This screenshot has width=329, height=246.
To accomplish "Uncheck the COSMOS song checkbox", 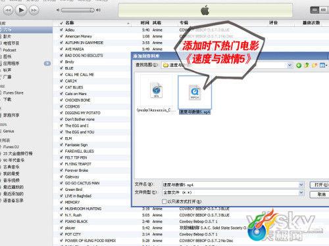I will click(x=61, y=106).
